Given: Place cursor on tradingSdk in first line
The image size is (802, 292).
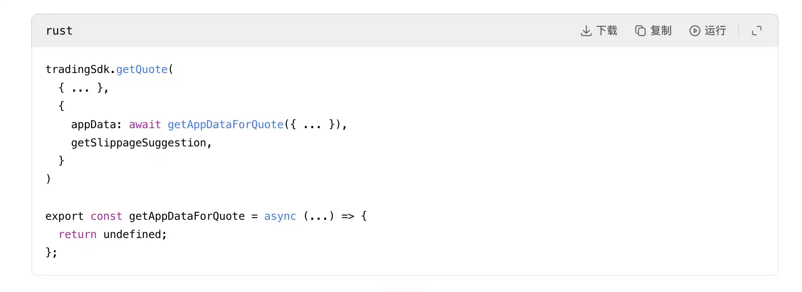Looking at the screenshot, I should [x=77, y=70].
